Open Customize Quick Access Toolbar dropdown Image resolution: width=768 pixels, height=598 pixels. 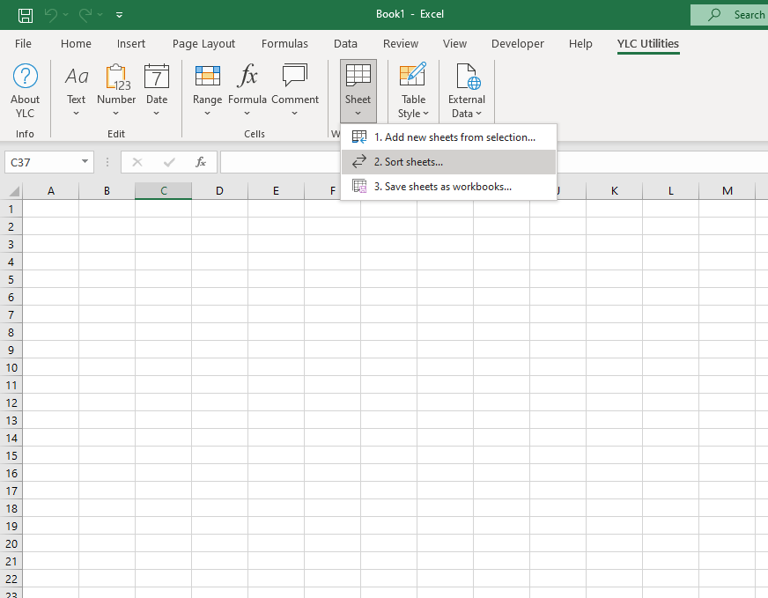(120, 15)
